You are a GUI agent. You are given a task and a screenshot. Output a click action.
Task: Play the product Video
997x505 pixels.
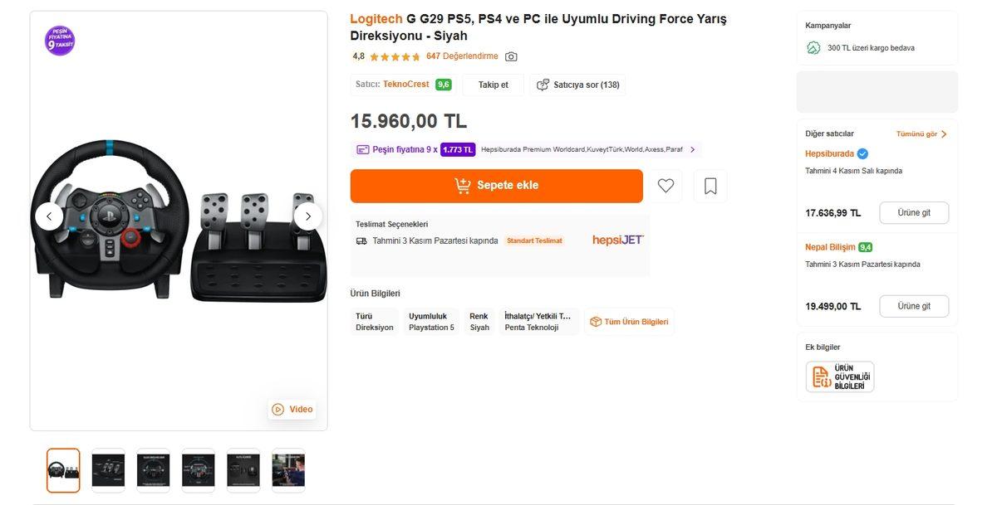tap(292, 409)
